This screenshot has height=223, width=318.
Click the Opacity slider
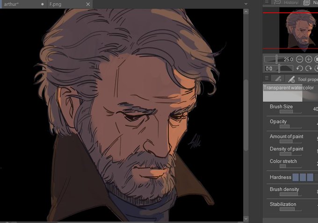tap(290, 127)
